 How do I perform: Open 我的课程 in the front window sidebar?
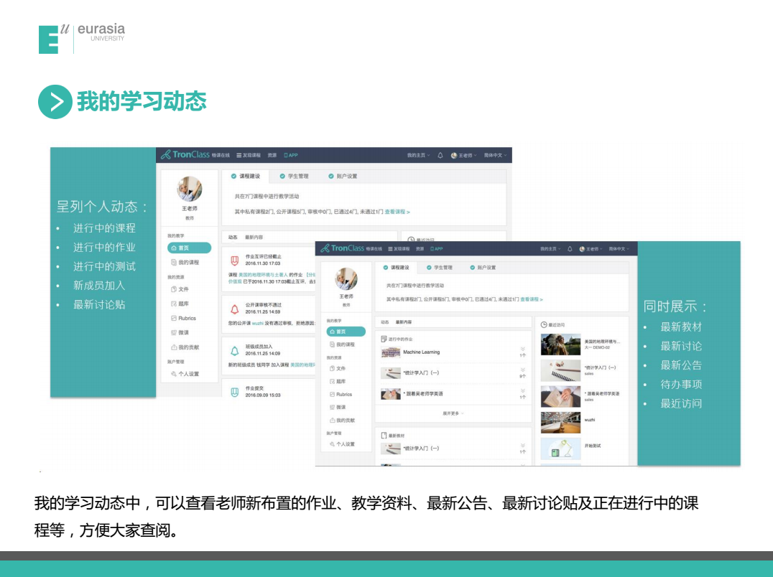pos(342,344)
